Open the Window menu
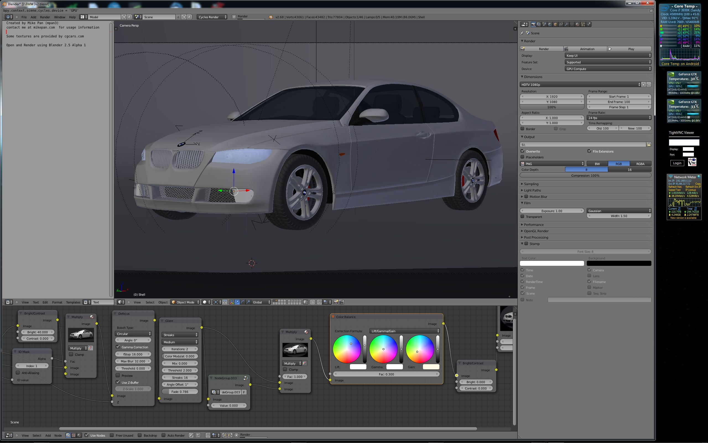Viewport: 708px width, 443px height. coord(59,17)
